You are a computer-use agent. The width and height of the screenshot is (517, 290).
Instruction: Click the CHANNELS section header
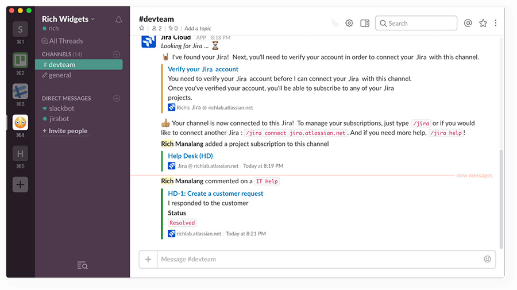tap(61, 54)
